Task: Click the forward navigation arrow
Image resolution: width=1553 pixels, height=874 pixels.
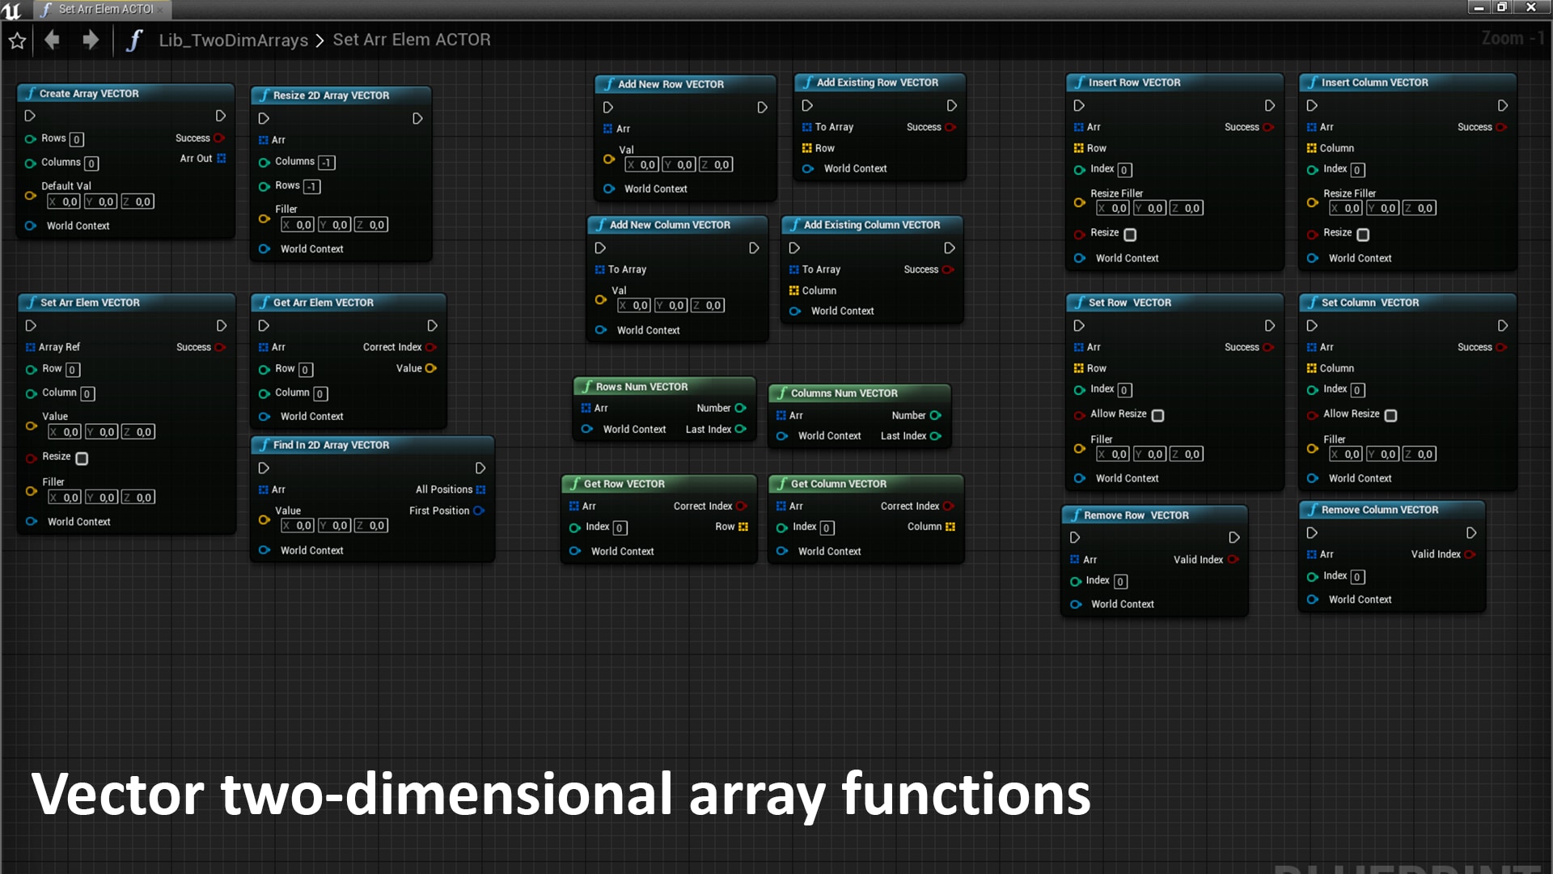Action: [x=91, y=40]
